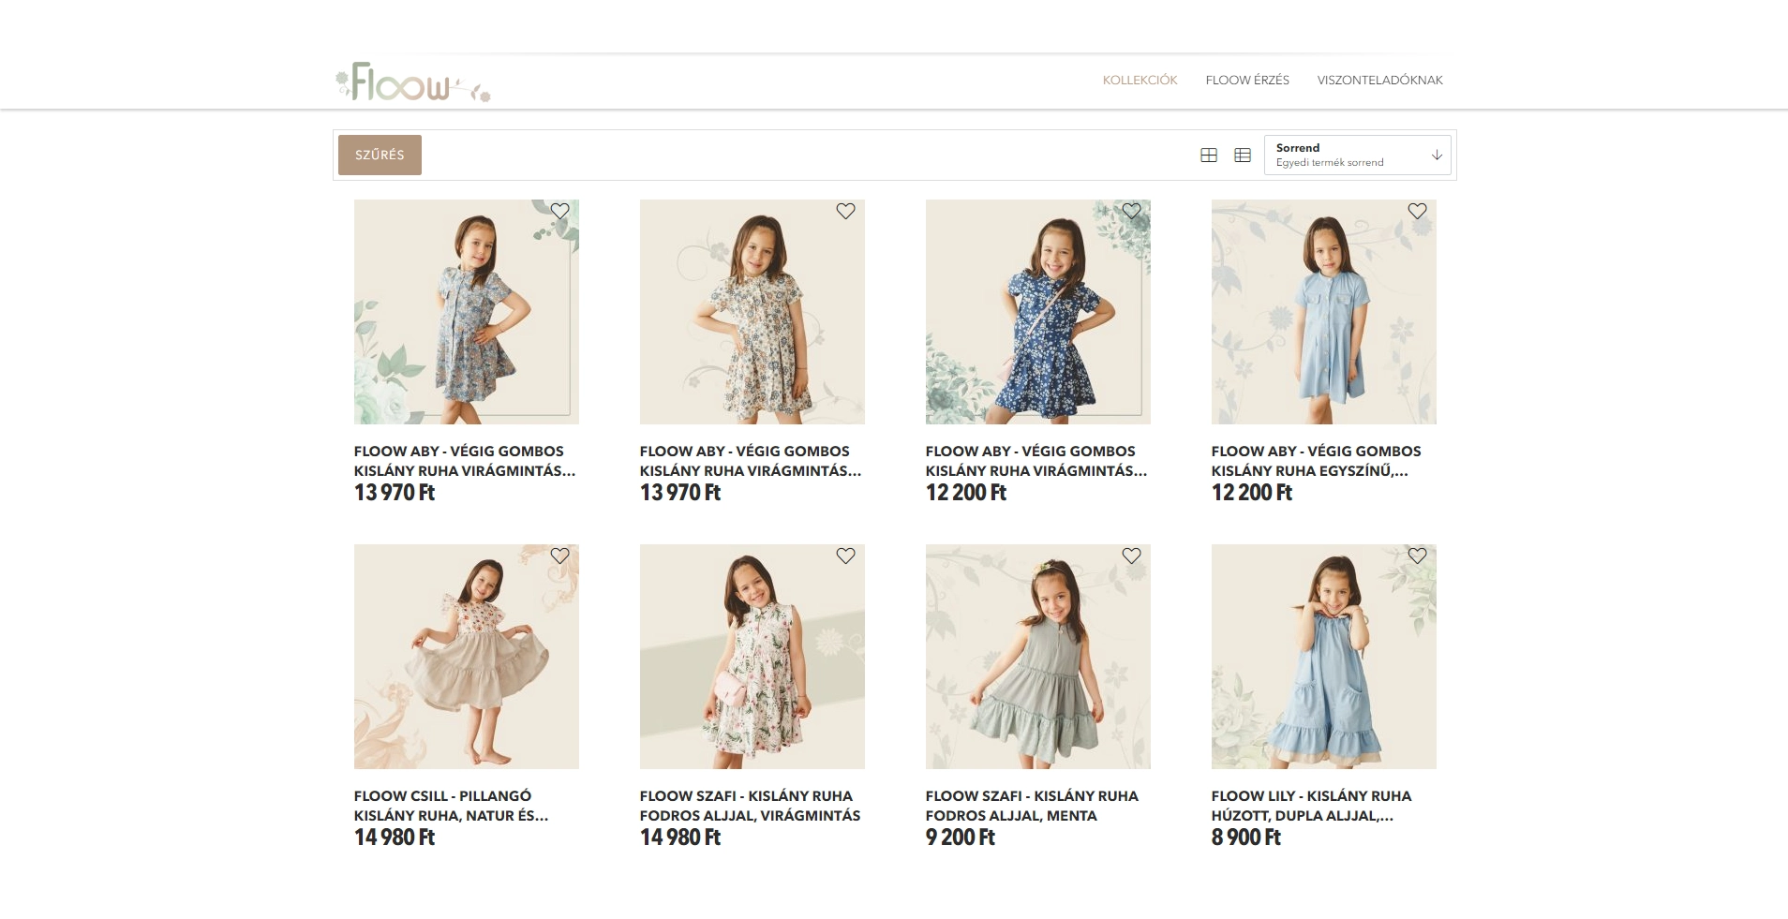1788x919 pixels.
Task: Open the Floow Szafi Fodros Aljjal Menta title
Action: point(1032,806)
